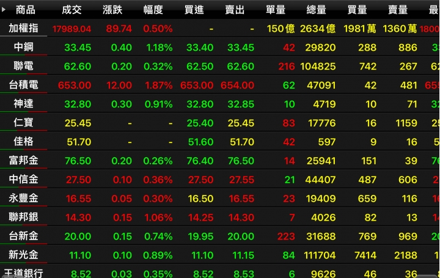This screenshot has width=440, height=278.
Task: Click 台積電 change value 12.00
Action: (119, 86)
